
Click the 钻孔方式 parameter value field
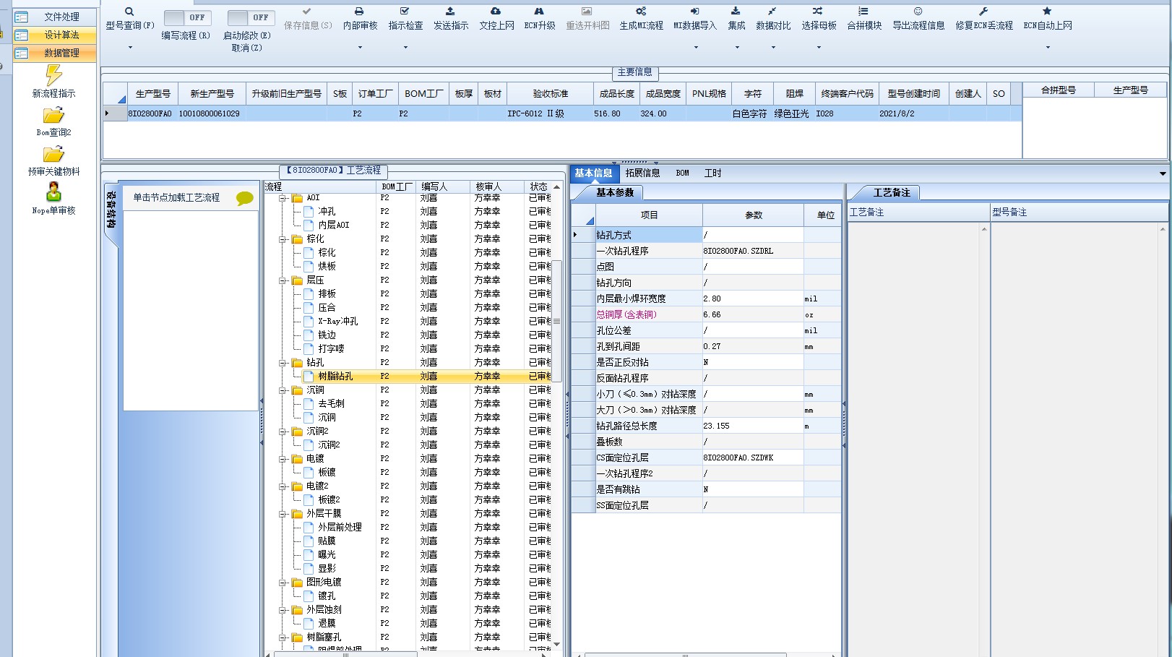(752, 235)
